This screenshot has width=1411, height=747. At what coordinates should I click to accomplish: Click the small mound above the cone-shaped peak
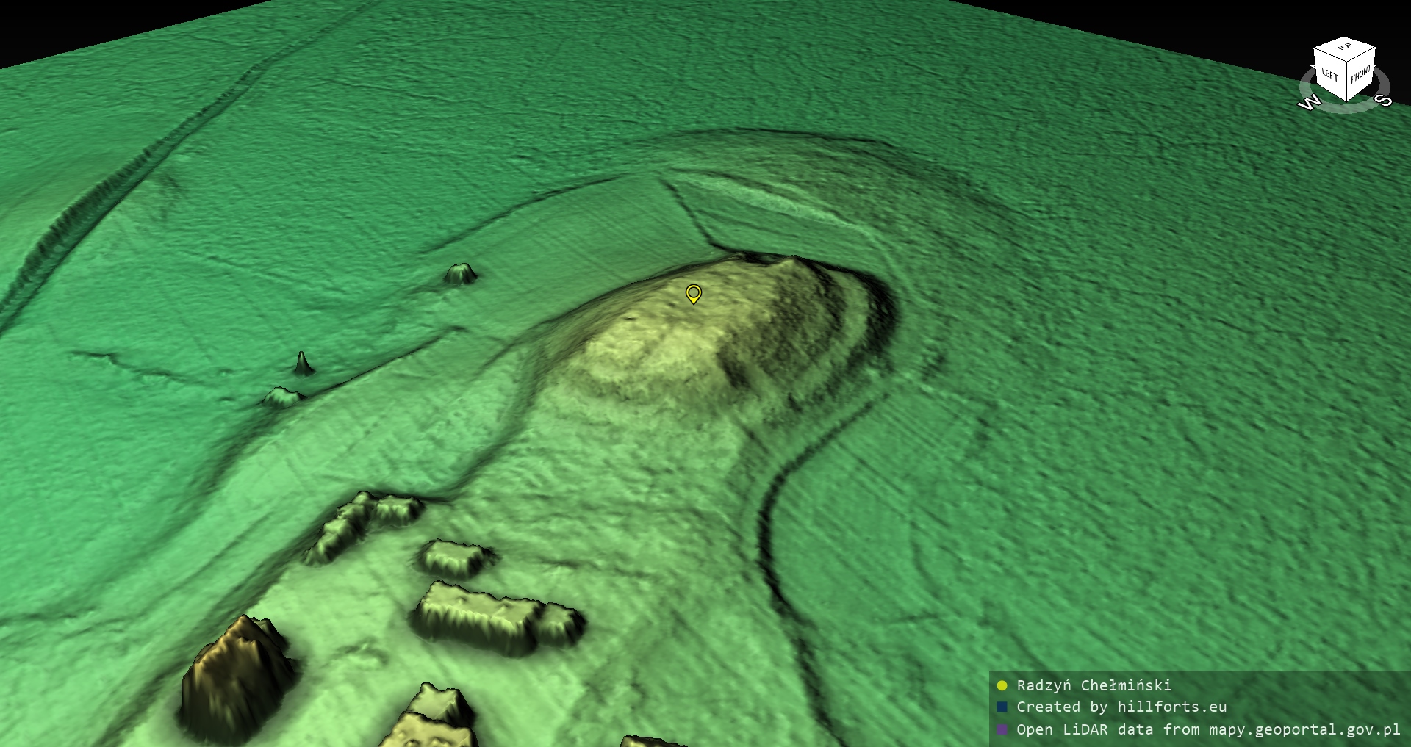point(461,273)
